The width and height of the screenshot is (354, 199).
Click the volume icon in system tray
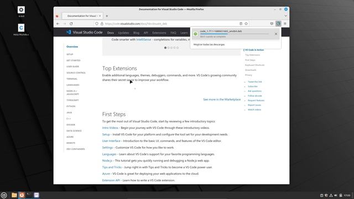click(x=336, y=195)
